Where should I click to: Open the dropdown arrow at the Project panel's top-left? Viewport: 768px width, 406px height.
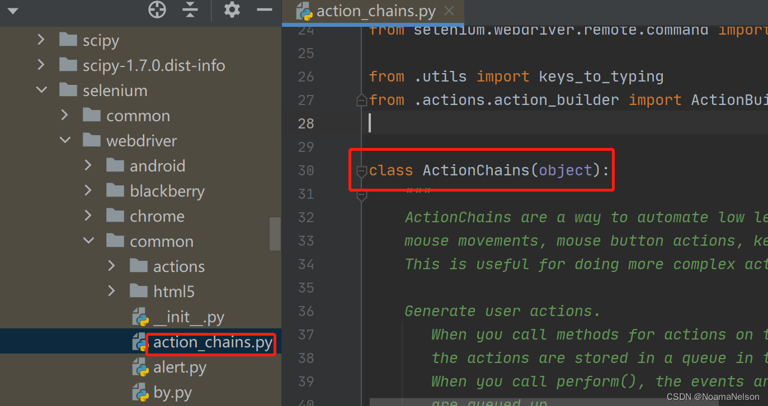tap(12, 9)
